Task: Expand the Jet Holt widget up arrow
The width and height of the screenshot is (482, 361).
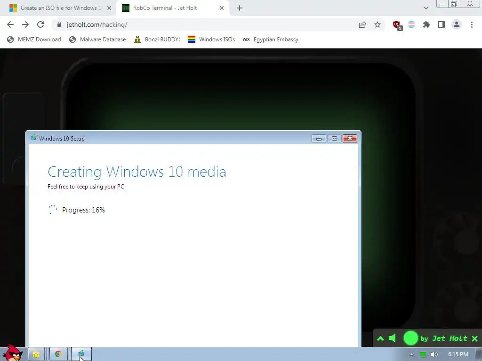Action: [x=380, y=338]
